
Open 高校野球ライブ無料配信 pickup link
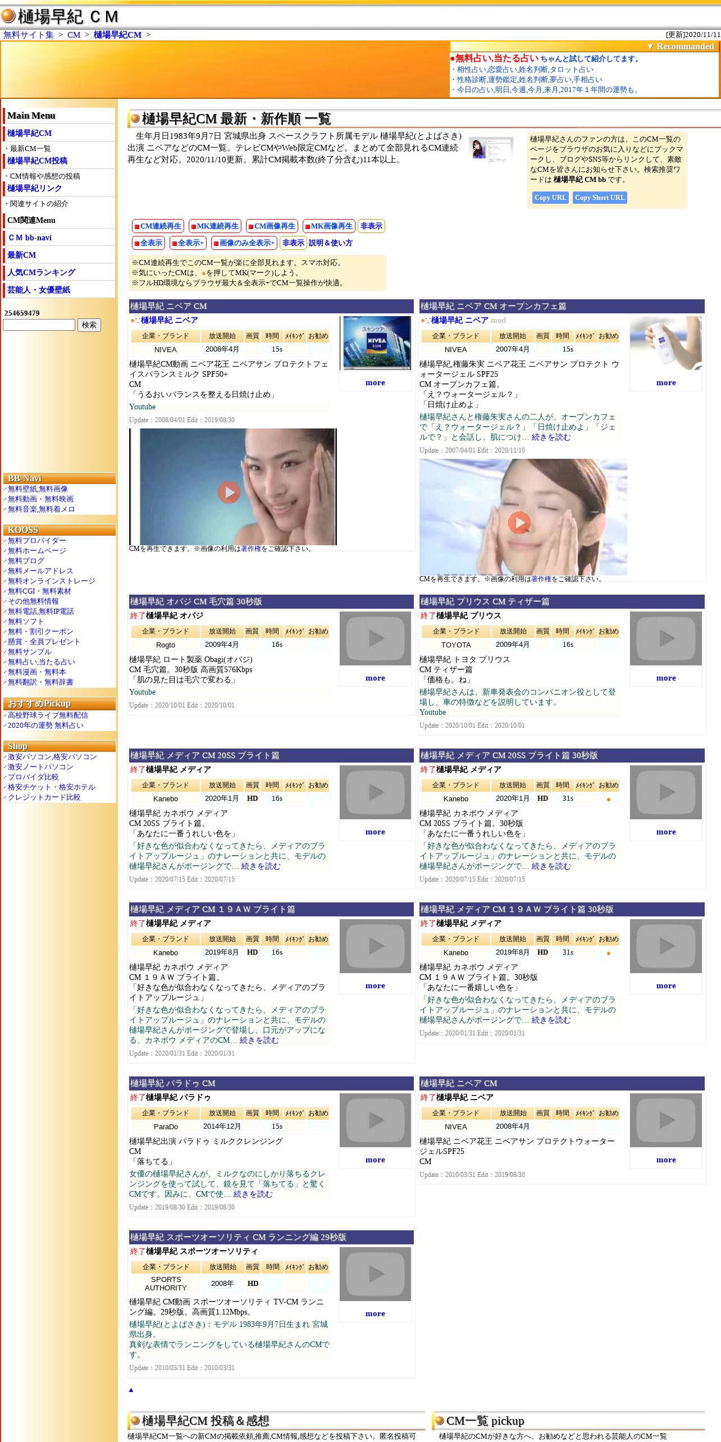(x=48, y=715)
